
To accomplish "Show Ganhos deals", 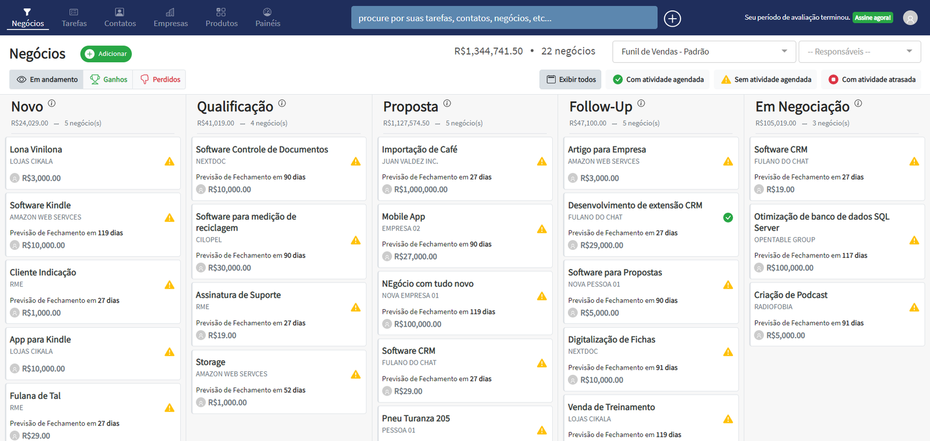I will click(108, 80).
